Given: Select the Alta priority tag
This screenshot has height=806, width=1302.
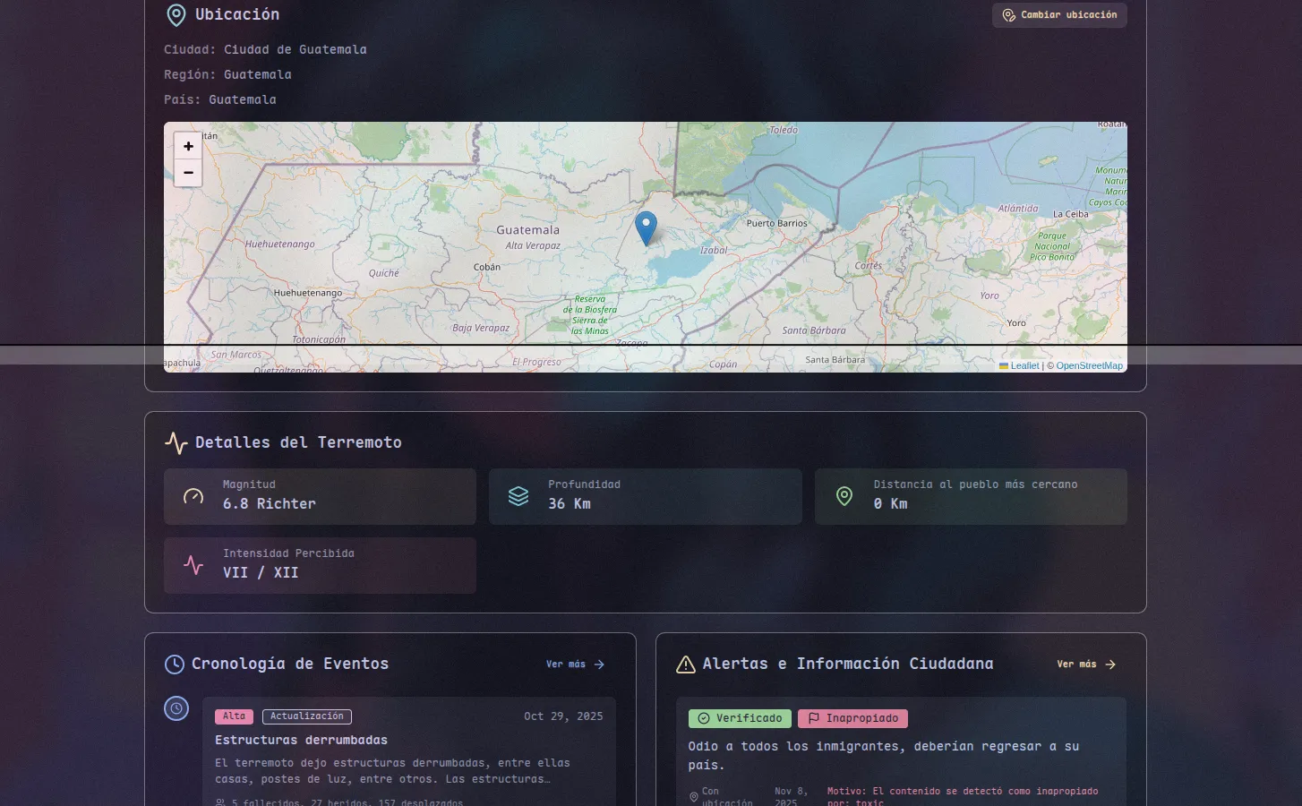Looking at the screenshot, I should point(234,716).
